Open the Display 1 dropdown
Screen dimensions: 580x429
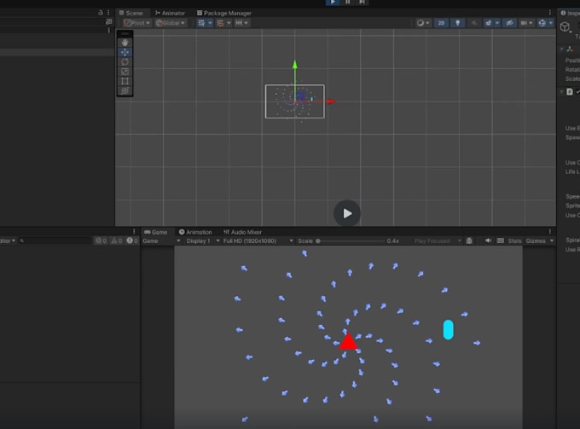point(203,241)
